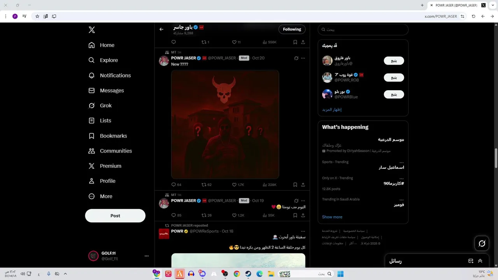Expand the رسائل messages drawer
Image resolution: width=498 pixels, height=280 pixels.
point(480,261)
